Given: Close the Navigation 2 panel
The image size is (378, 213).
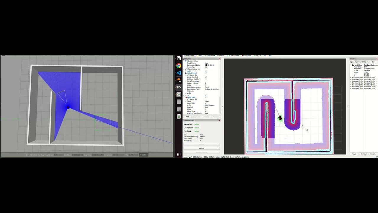Looking at the screenshot, I should point(219,120).
